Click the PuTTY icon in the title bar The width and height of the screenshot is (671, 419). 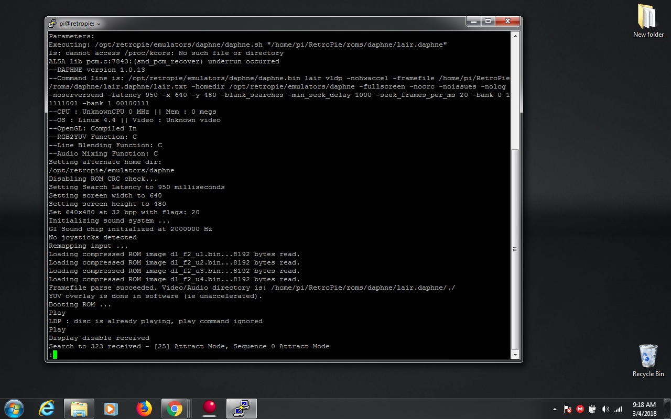[x=52, y=23]
